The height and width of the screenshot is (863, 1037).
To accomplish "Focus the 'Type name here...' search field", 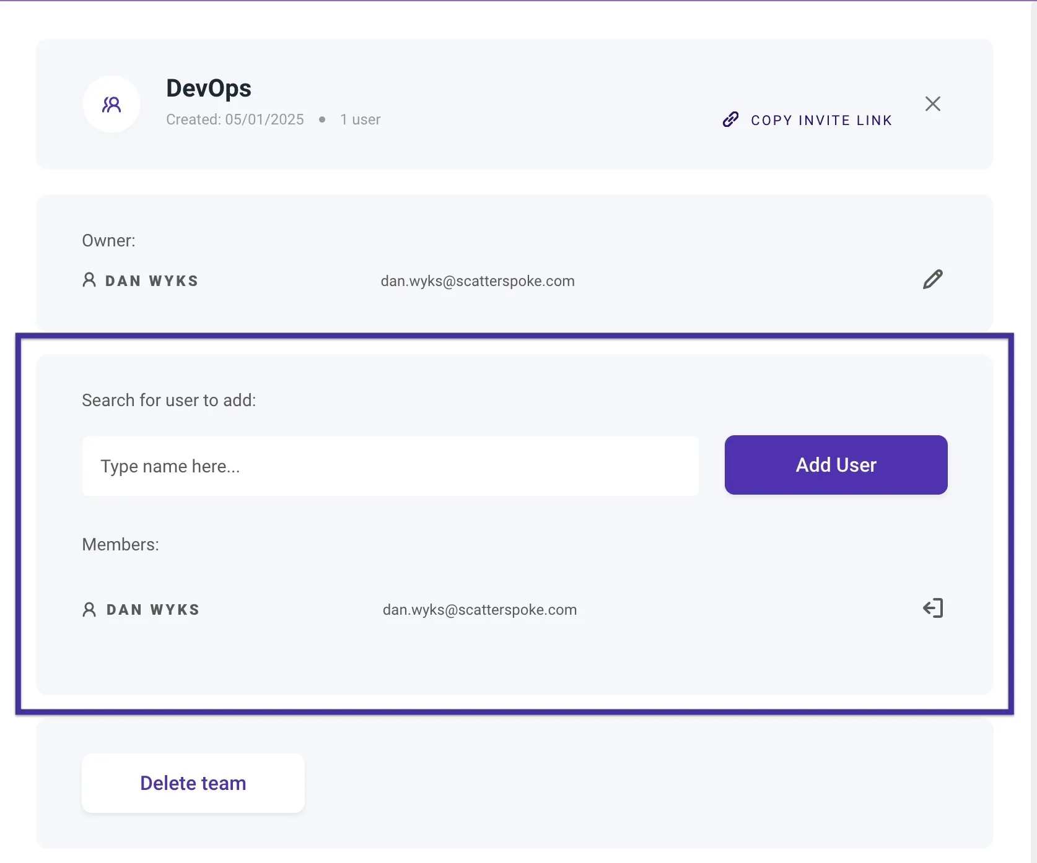I will pyautogui.click(x=390, y=466).
